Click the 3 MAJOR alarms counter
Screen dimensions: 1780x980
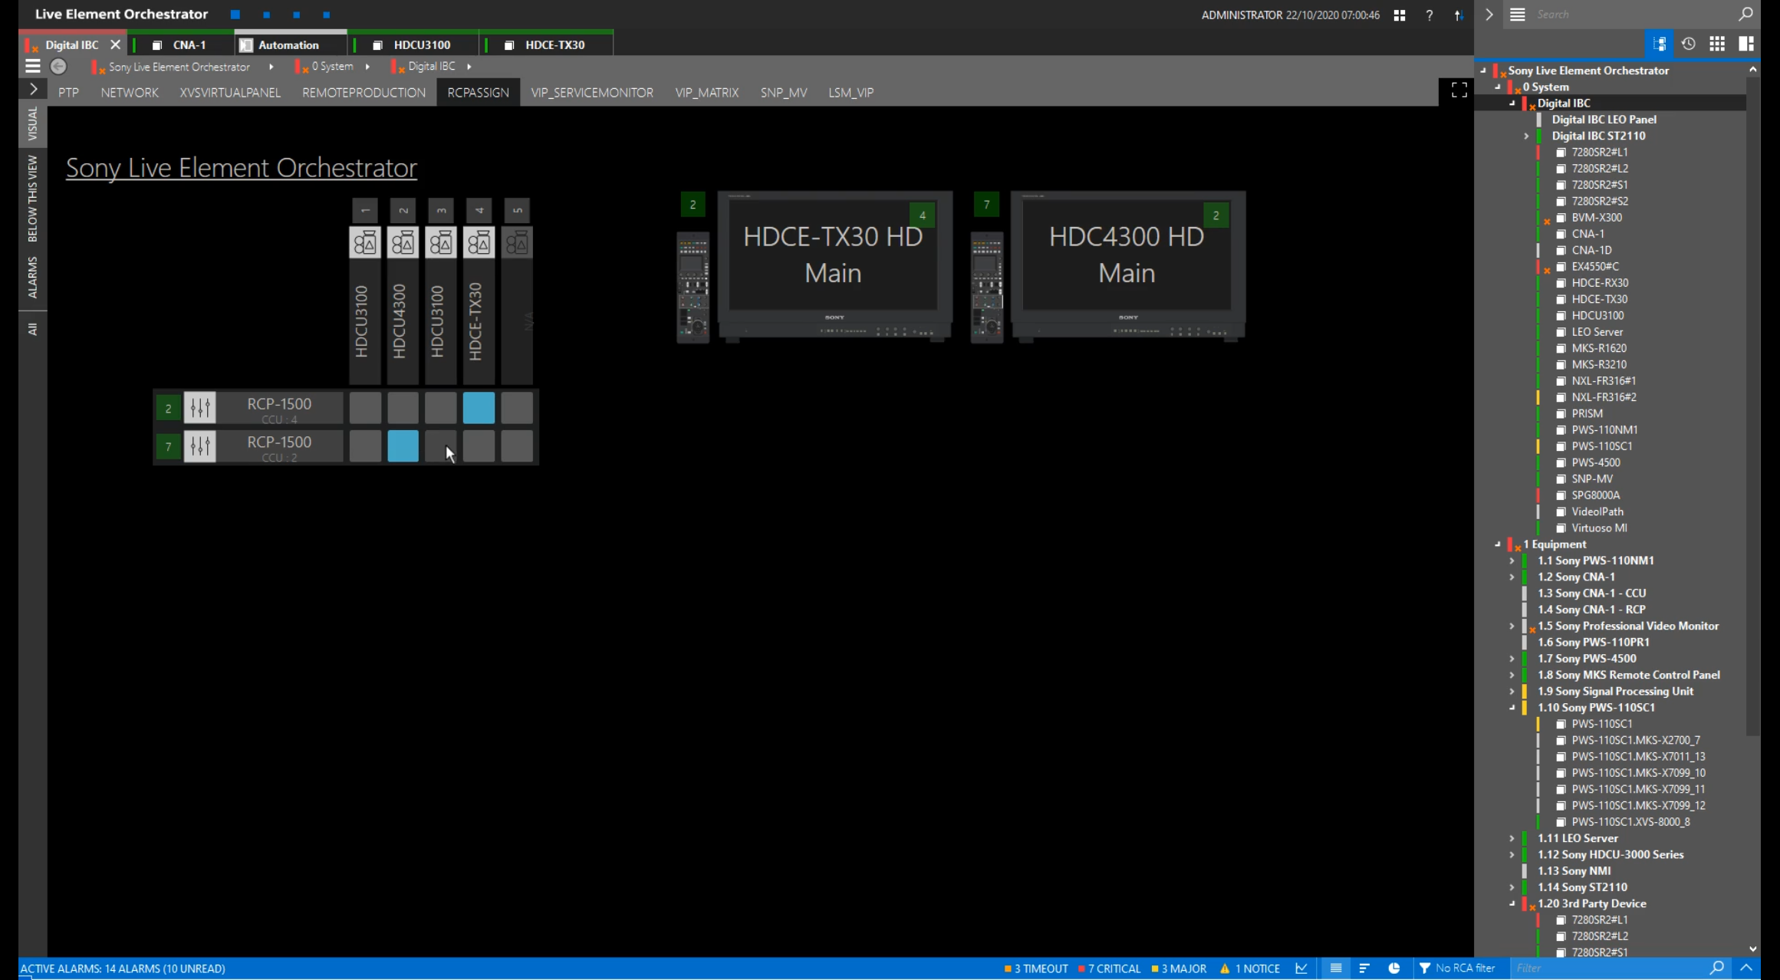(x=1180, y=968)
